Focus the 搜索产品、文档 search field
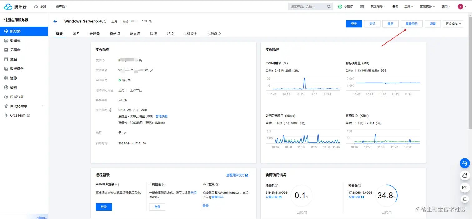 tap(307, 7)
